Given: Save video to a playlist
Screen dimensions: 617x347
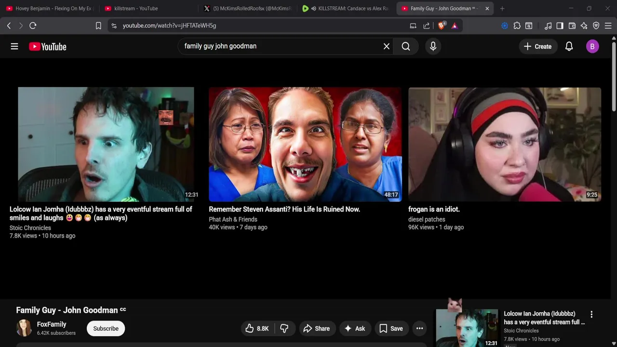Looking at the screenshot, I should [x=391, y=329].
